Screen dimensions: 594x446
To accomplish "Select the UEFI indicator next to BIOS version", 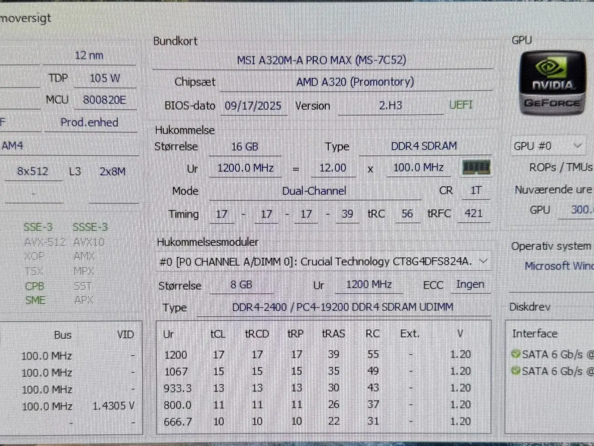I will click(460, 105).
